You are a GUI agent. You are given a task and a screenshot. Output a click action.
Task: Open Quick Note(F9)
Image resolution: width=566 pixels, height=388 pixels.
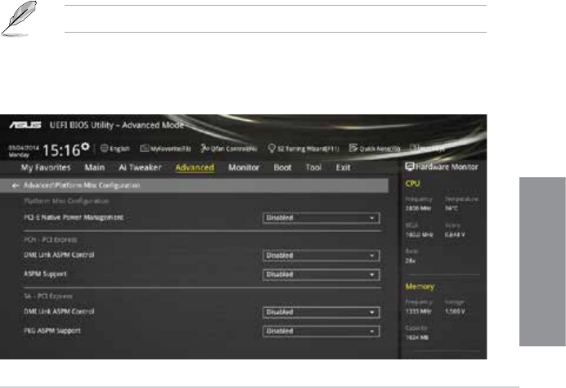pos(375,149)
